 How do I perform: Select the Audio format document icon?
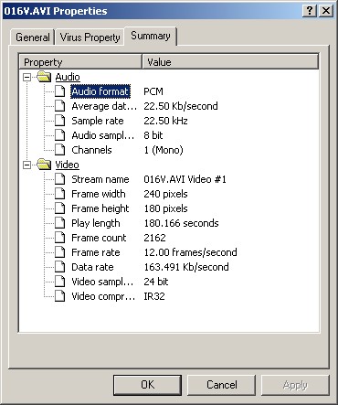60,91
